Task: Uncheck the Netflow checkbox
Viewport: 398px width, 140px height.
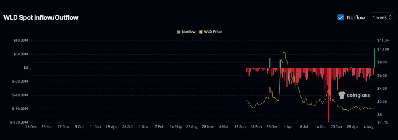Action: (340, 17)
